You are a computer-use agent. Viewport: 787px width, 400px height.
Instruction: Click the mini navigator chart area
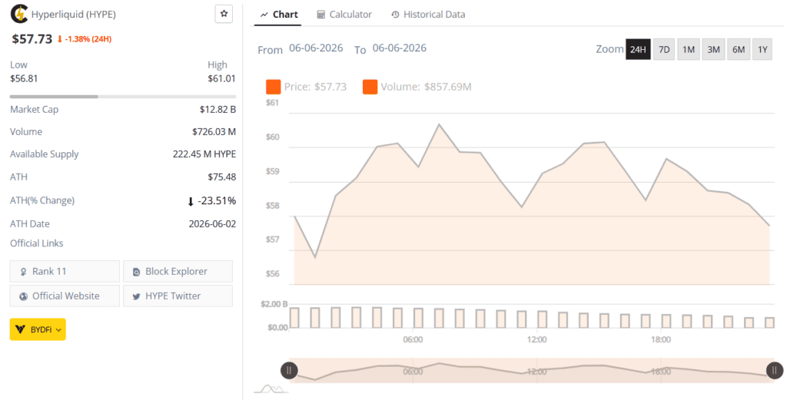click(x=532, y=370)
